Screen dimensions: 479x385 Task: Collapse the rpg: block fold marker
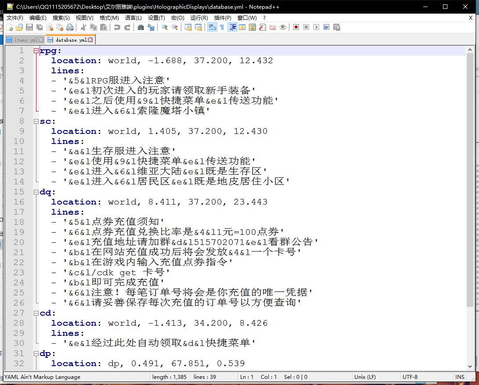point(36,51)
